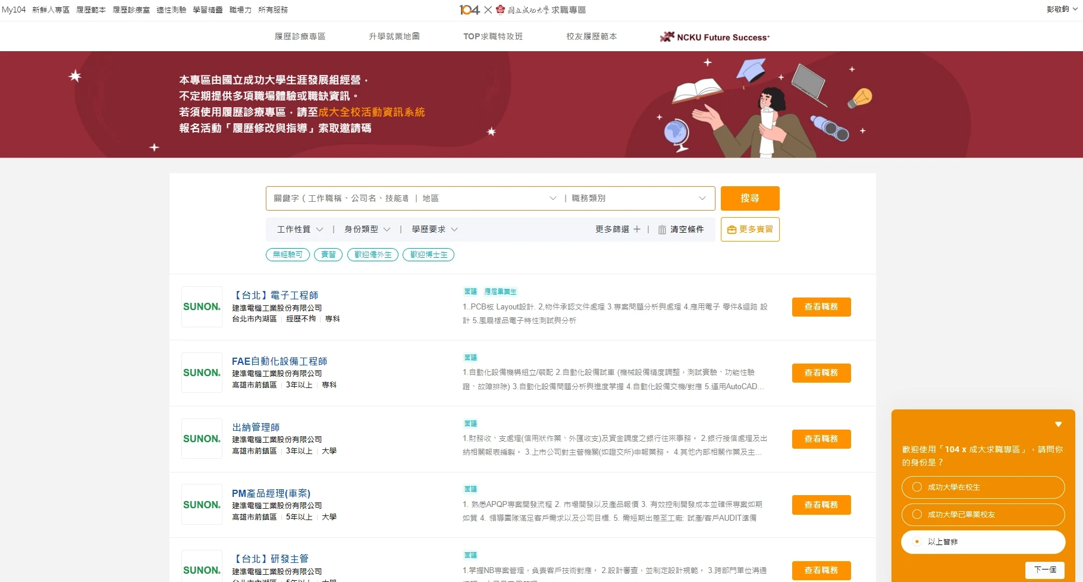Expand the 學歷要求 filter
Viewport: 1083px width, 582px height.
pos(435,229)
